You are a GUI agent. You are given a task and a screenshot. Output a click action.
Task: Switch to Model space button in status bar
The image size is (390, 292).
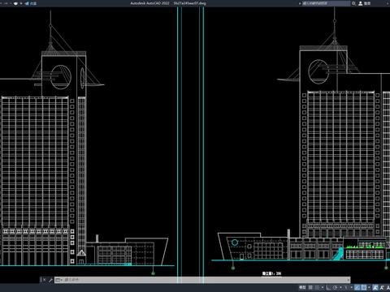302,287
